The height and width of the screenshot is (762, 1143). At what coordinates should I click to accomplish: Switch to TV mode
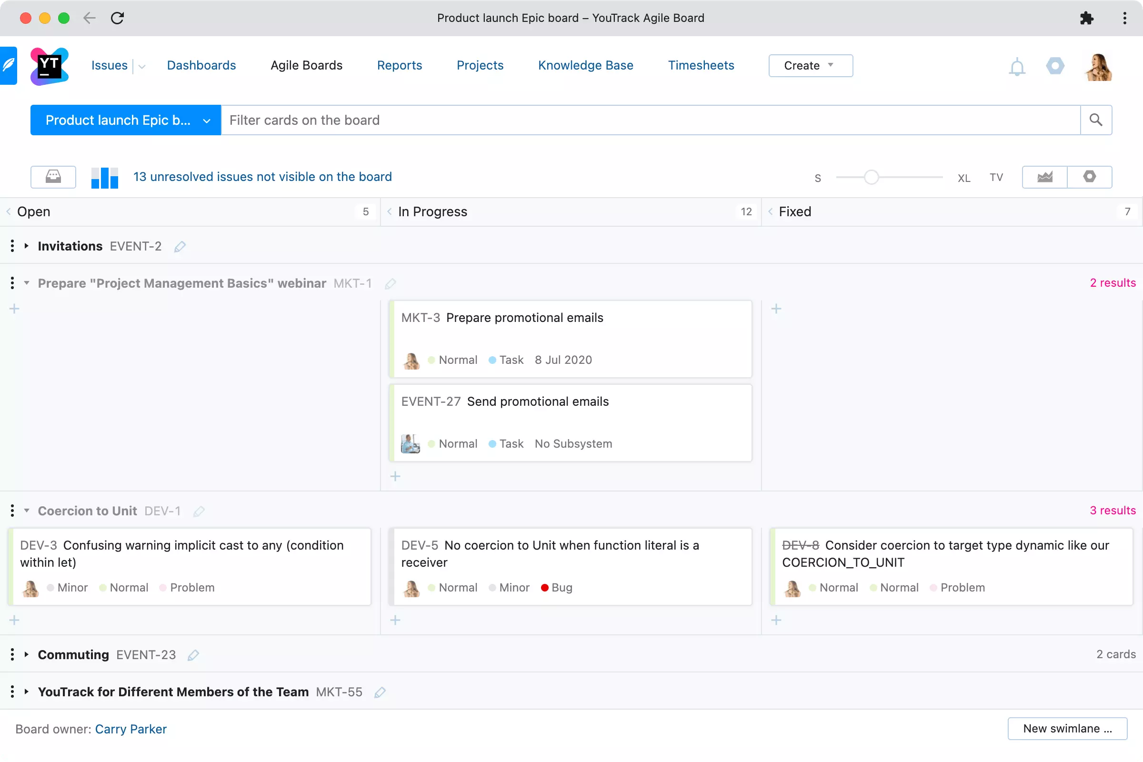pyautogui.click(x=996, y=177)
